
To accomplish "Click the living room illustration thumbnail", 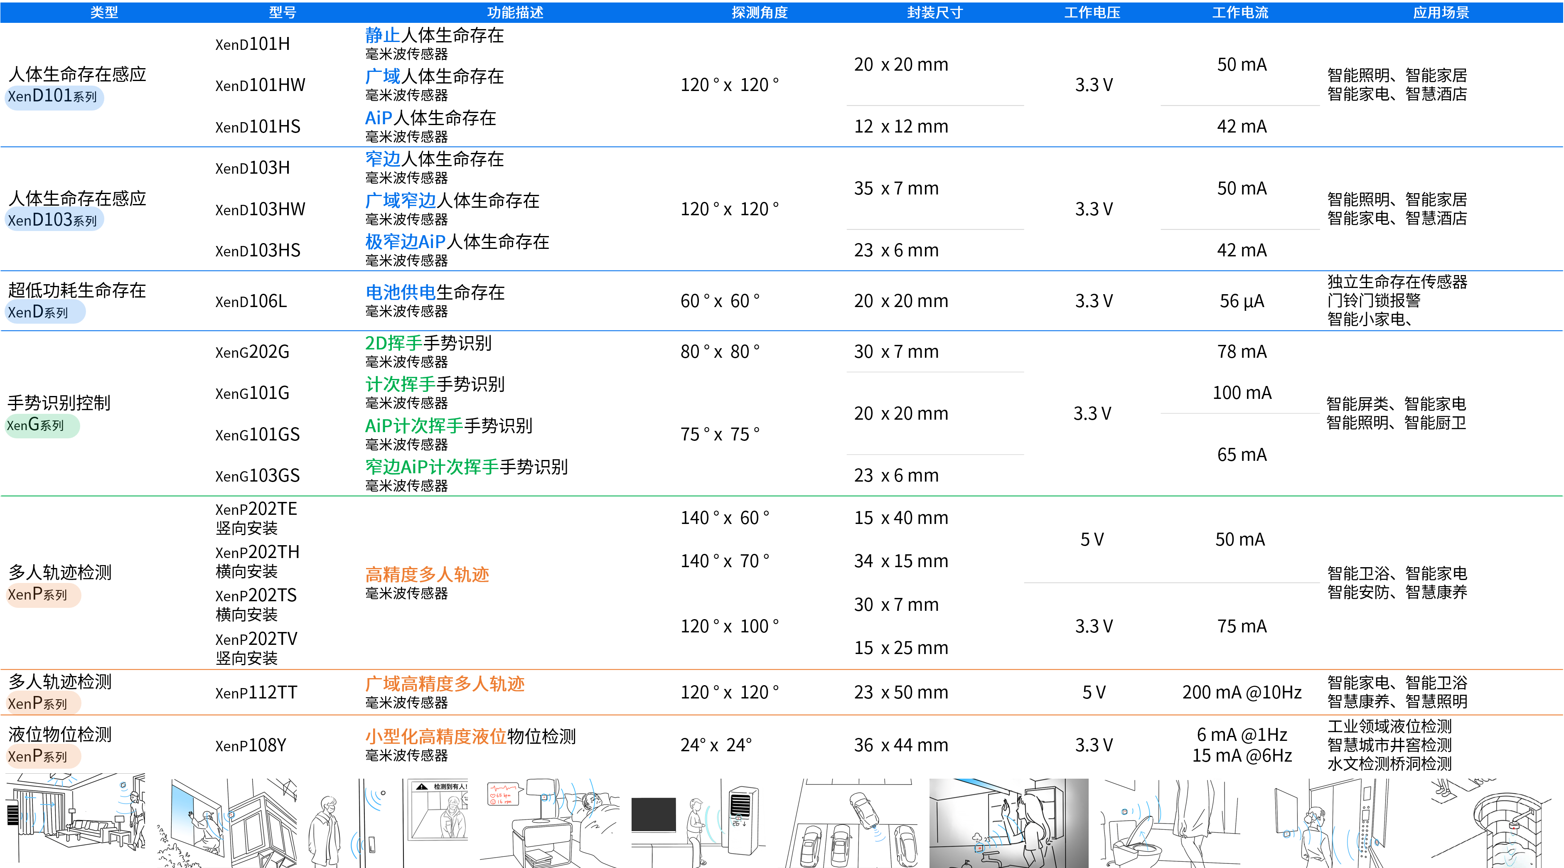I will coord(75,819).
